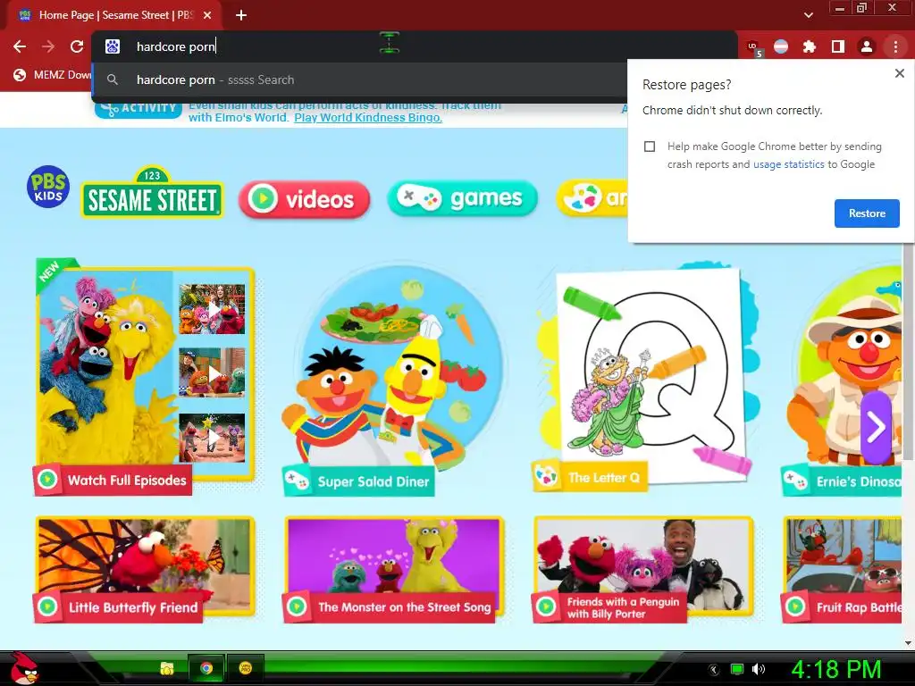
Task: Toggle the side panel icon
Action: [x=838, y=46]
